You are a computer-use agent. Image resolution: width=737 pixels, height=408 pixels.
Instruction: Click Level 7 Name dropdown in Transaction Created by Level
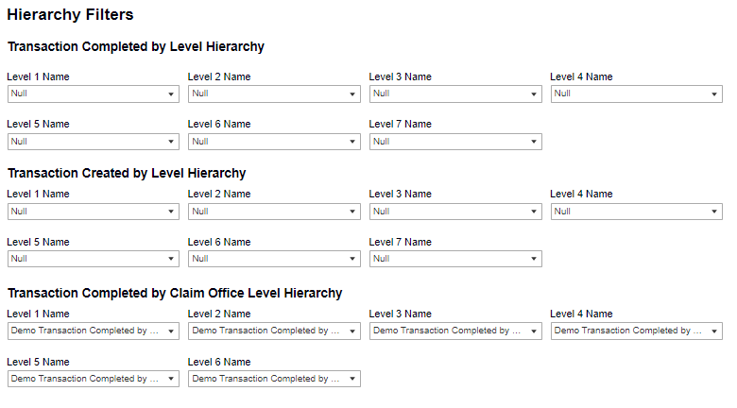pos(455,259)
